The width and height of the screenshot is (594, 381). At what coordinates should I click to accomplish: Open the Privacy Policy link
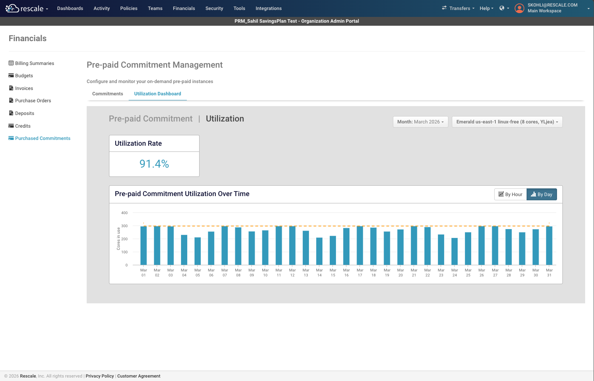click(100, 376)
